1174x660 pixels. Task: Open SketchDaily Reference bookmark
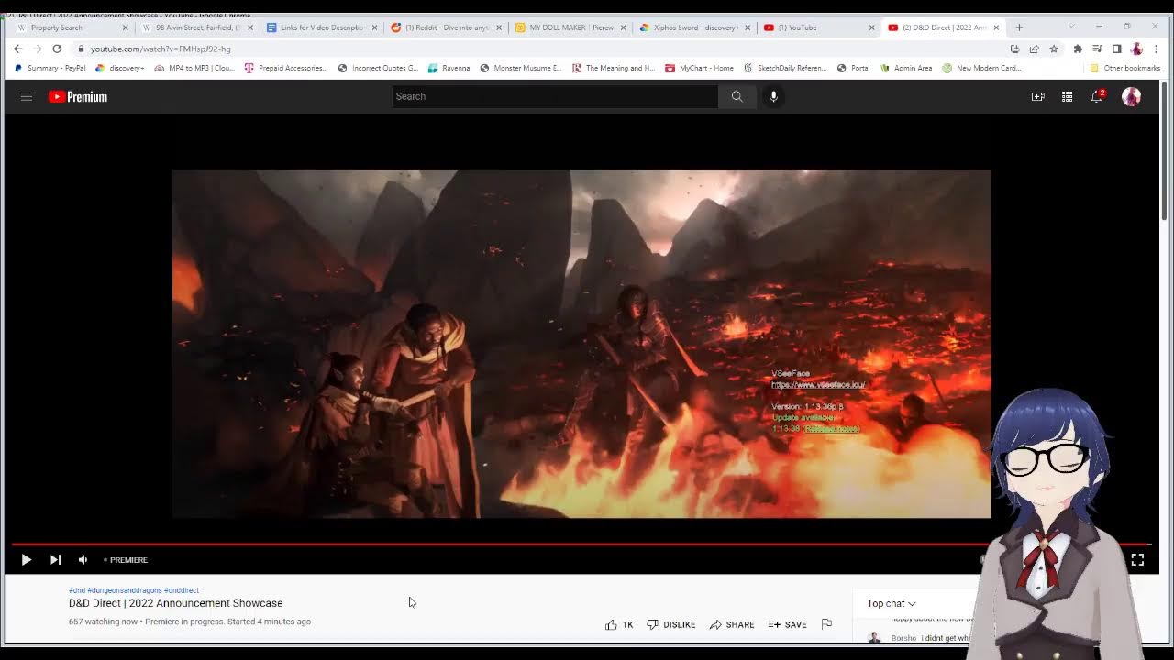coord(785,68)
